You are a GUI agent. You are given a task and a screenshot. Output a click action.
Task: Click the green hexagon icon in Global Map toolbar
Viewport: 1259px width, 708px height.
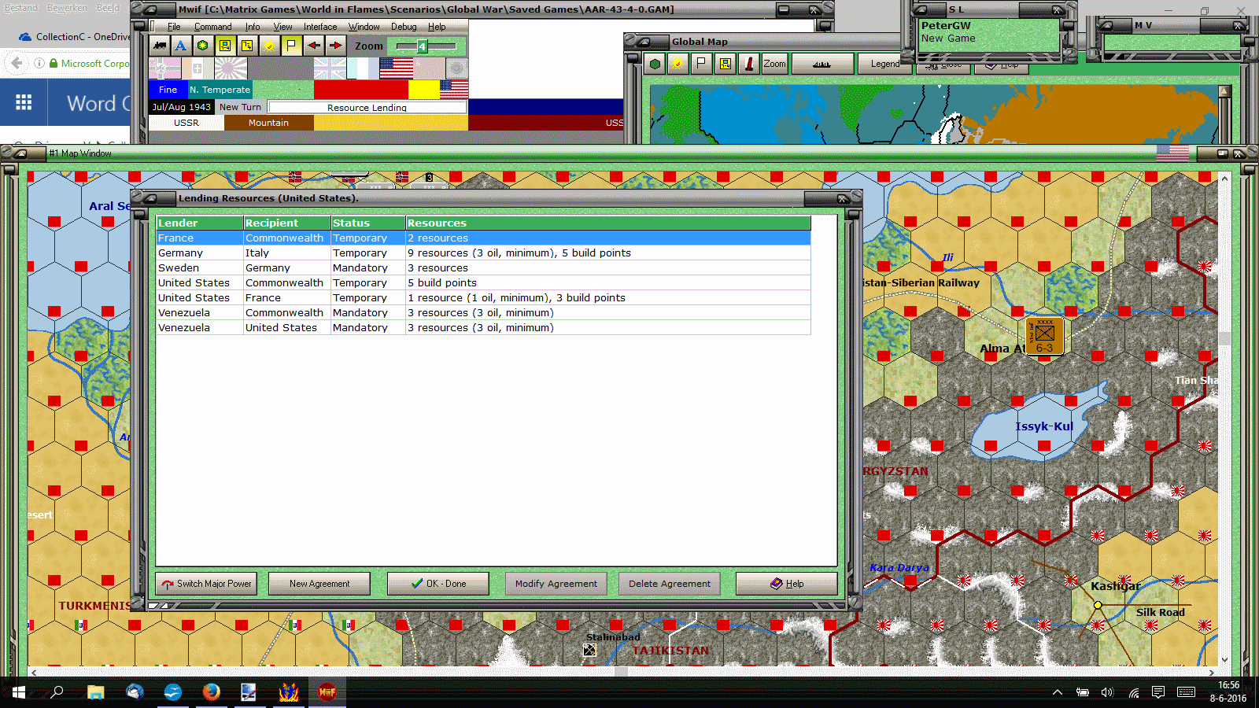point(655,64)
